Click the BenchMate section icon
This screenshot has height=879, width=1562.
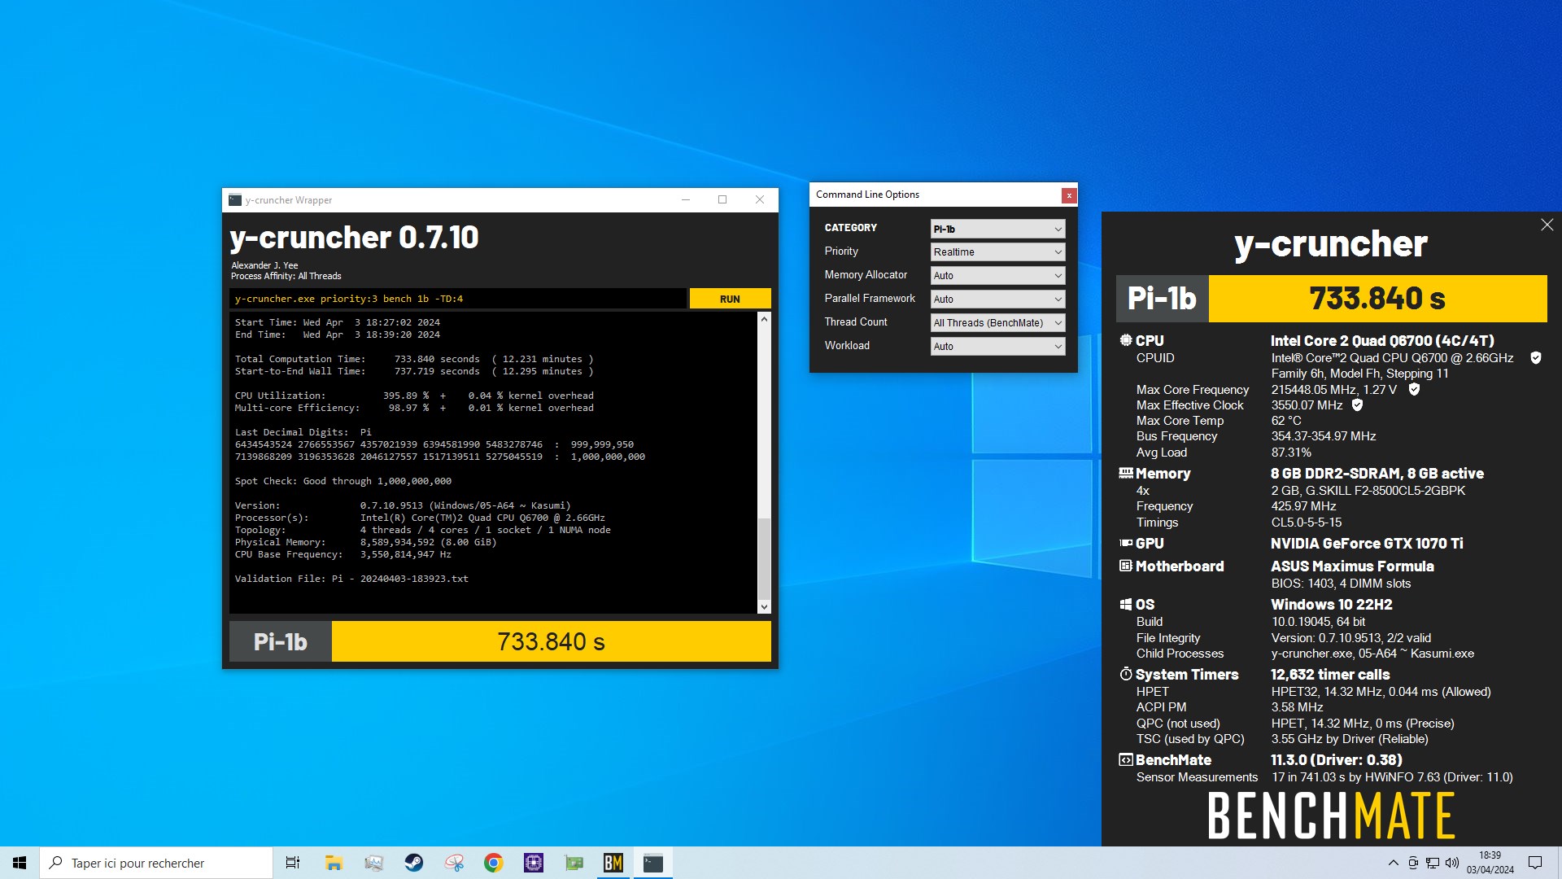tap(1126, 759)
